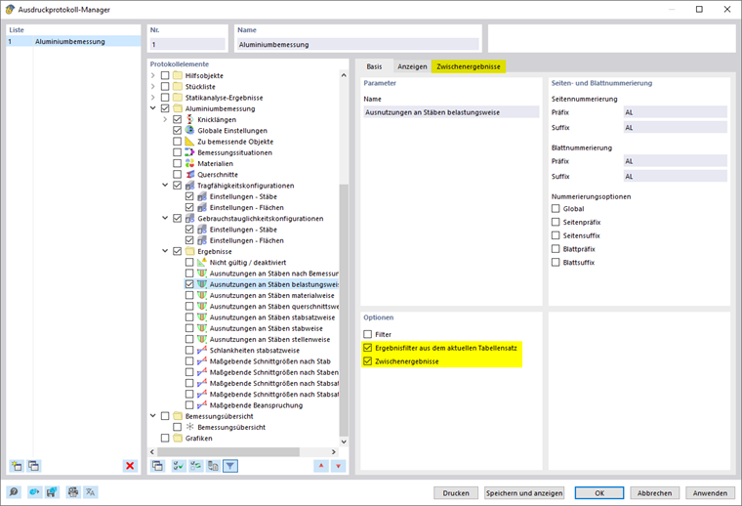The image size is (742, 506).
Task: Check the Blattsuffix checkbox
Action: click(556, 262)
